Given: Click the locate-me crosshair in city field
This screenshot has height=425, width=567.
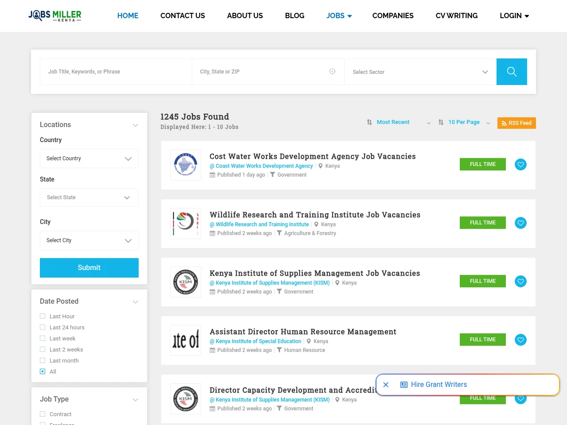Looking at the screenshot, I should [x=332, y=71].
